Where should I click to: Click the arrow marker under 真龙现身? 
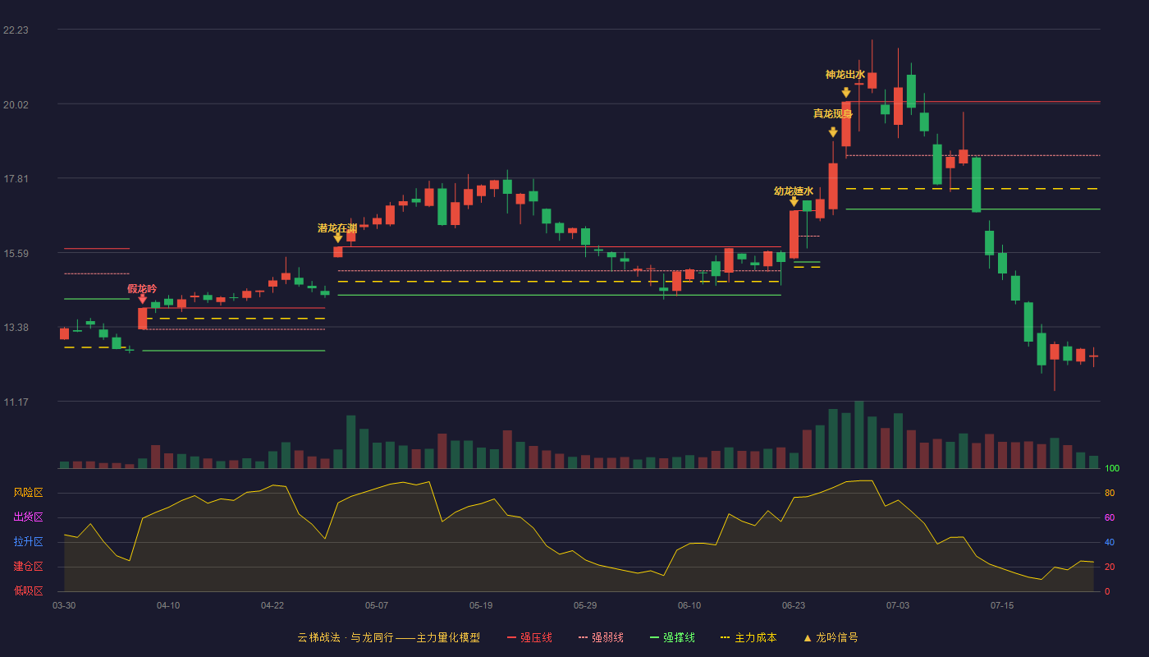833,132
